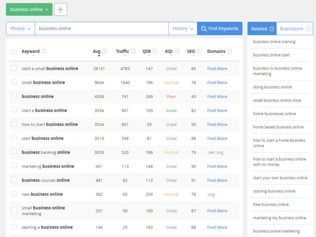Viewport: 316px width, 237px height.
Task: Click the magnifier icon in Find Keywords
Action: point(204,29)
